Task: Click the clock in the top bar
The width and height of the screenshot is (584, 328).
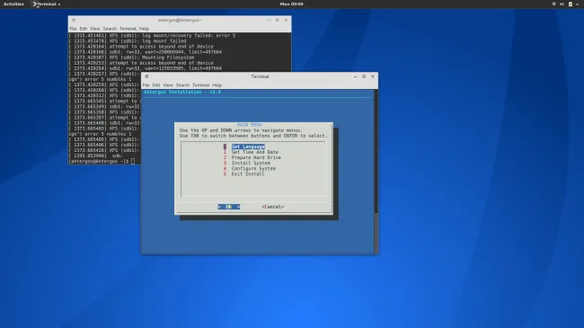Action: pyautogui.click(x=292, y=4)
